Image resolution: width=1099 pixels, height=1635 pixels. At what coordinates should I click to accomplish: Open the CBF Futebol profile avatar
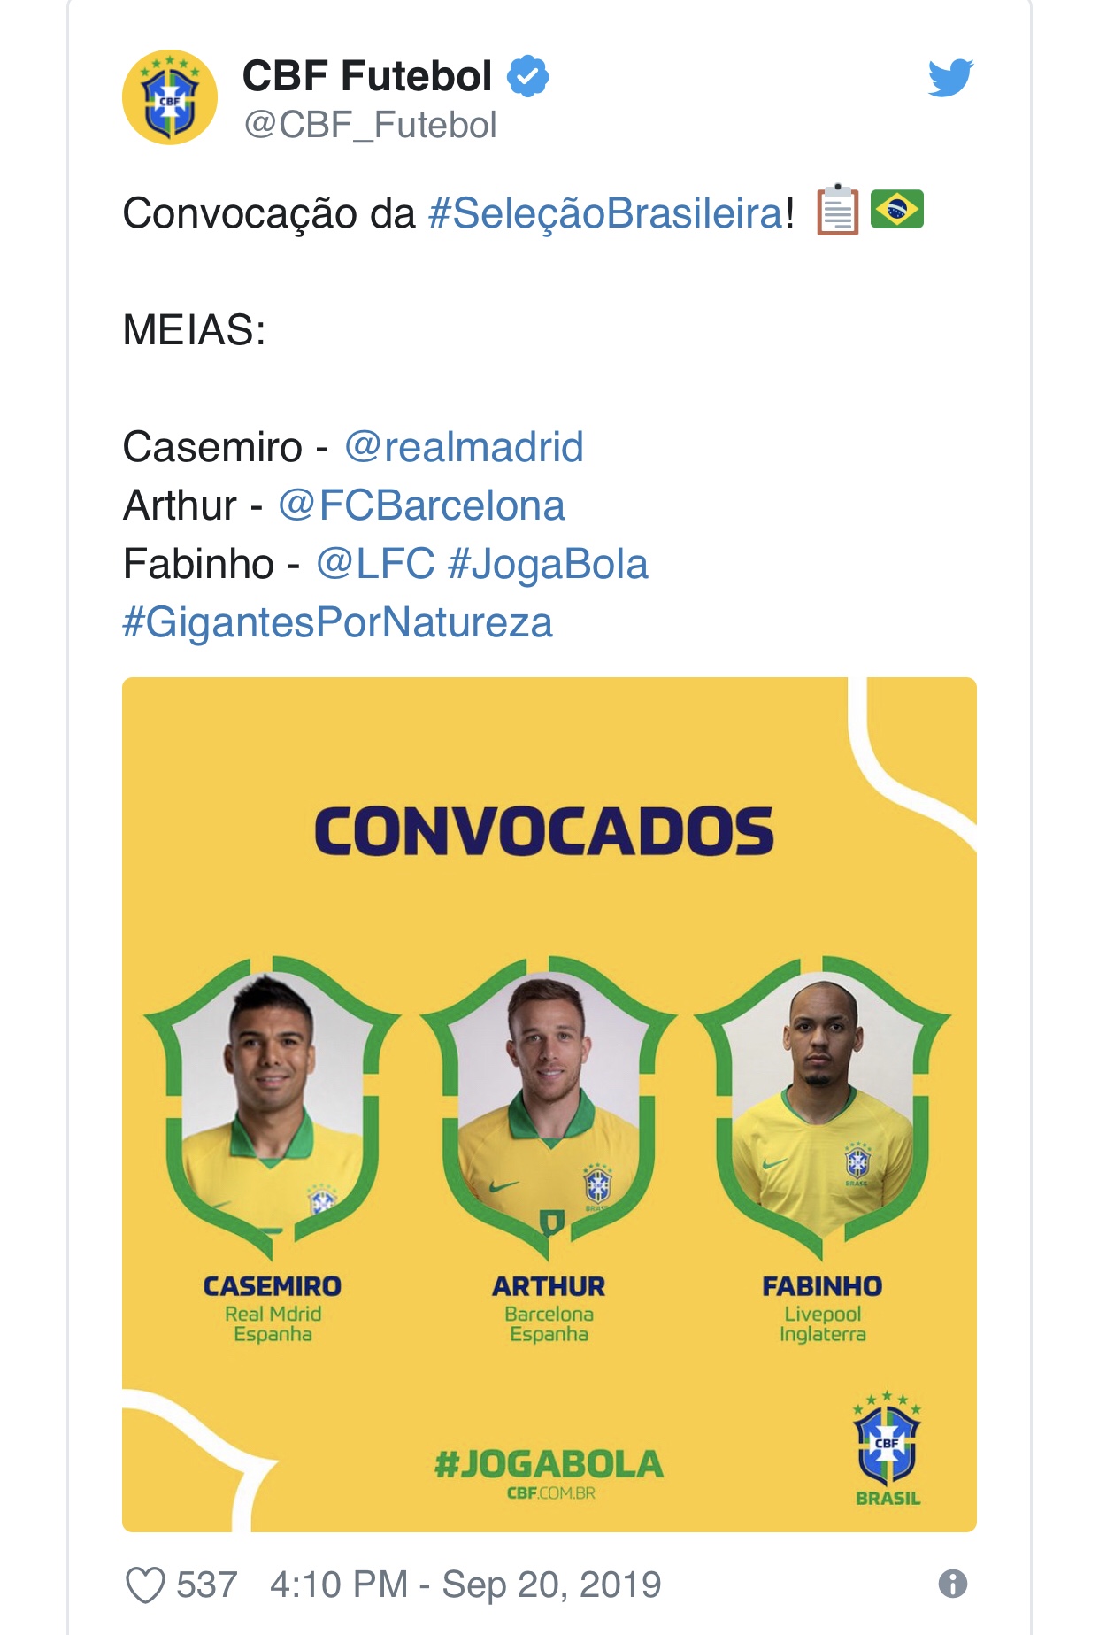click(x=170, y=97)
